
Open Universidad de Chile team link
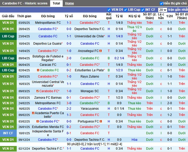pyautogui.click(x=90, y=36)
